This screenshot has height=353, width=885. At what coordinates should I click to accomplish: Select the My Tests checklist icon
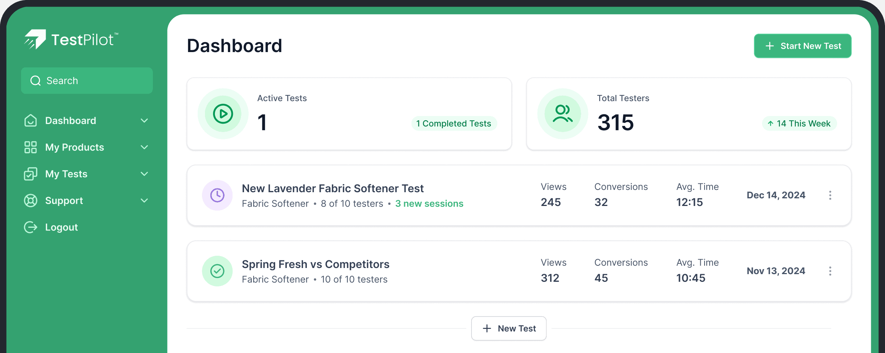tap(31, 174)
